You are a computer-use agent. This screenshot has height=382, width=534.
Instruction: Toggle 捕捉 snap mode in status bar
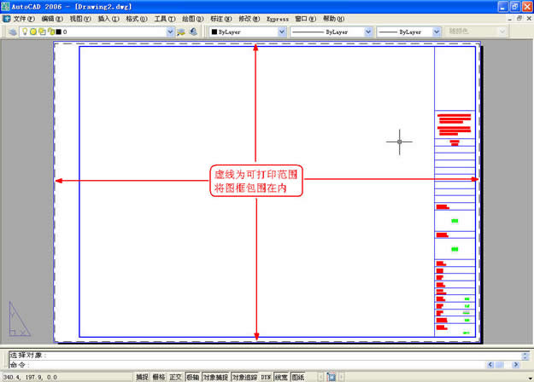pos(142,377)
